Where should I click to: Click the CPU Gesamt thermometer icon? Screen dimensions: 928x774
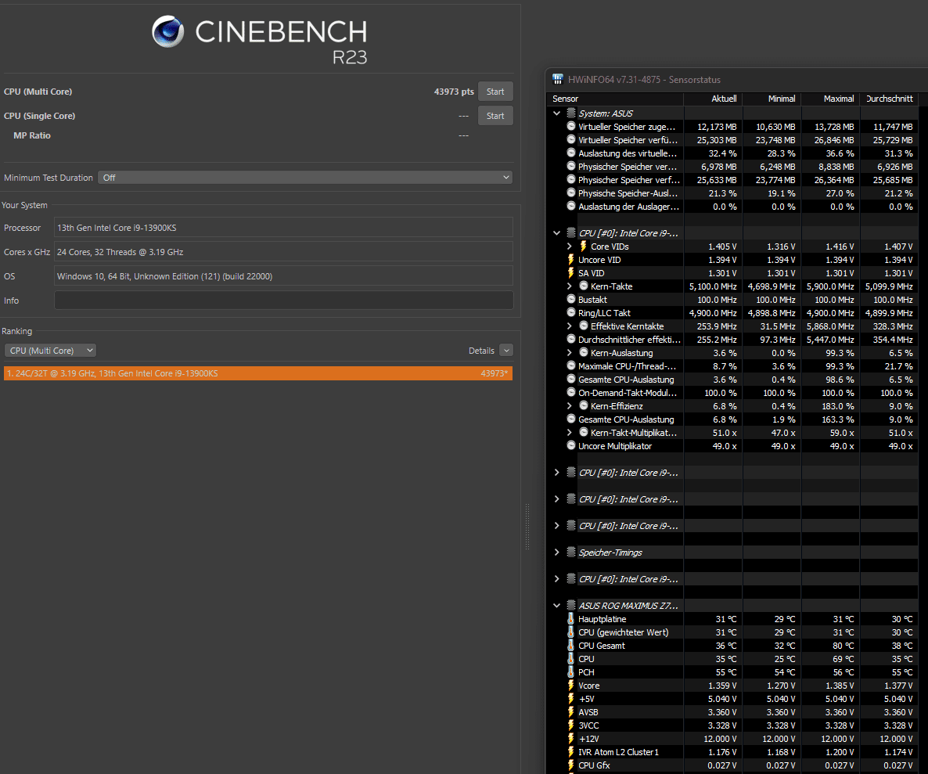tap(571, 646)
